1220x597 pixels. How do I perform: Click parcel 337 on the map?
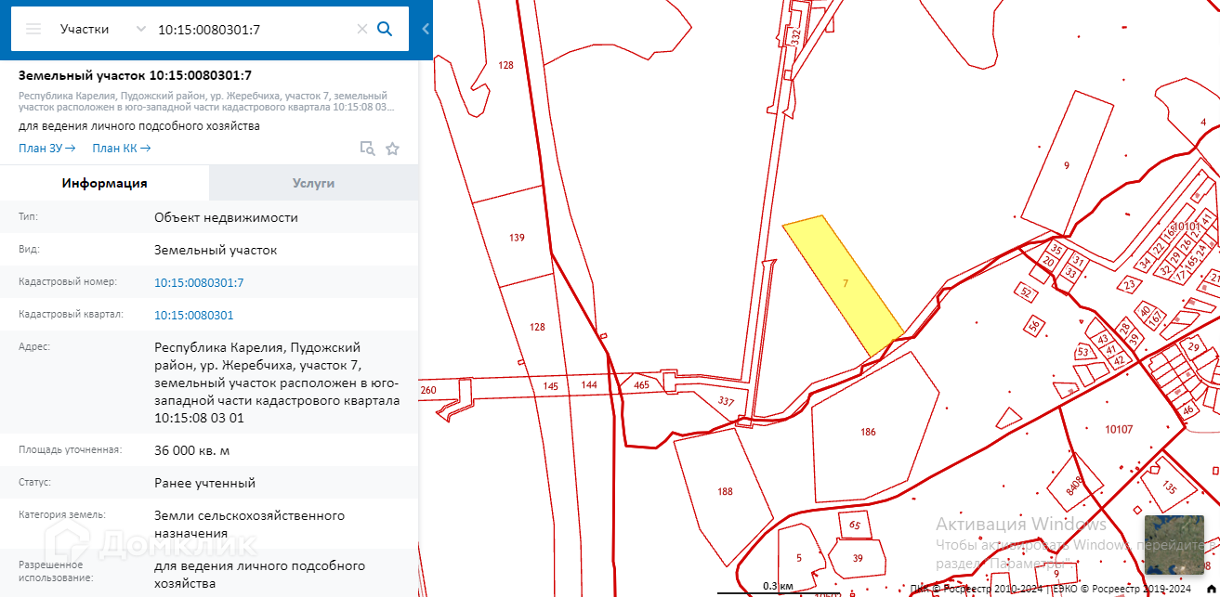coord(727,401)
